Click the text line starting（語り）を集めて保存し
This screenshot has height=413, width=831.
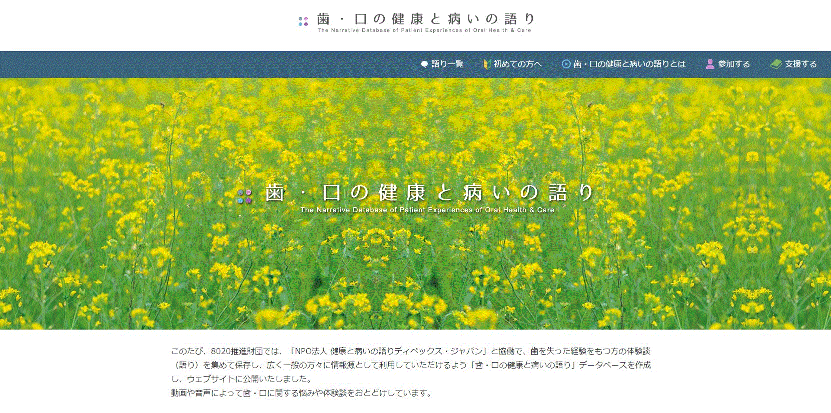pos(411,365)
